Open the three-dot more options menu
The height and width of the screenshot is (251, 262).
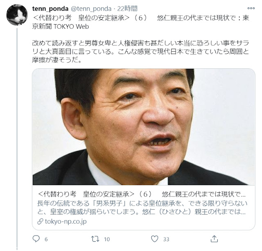251,8
